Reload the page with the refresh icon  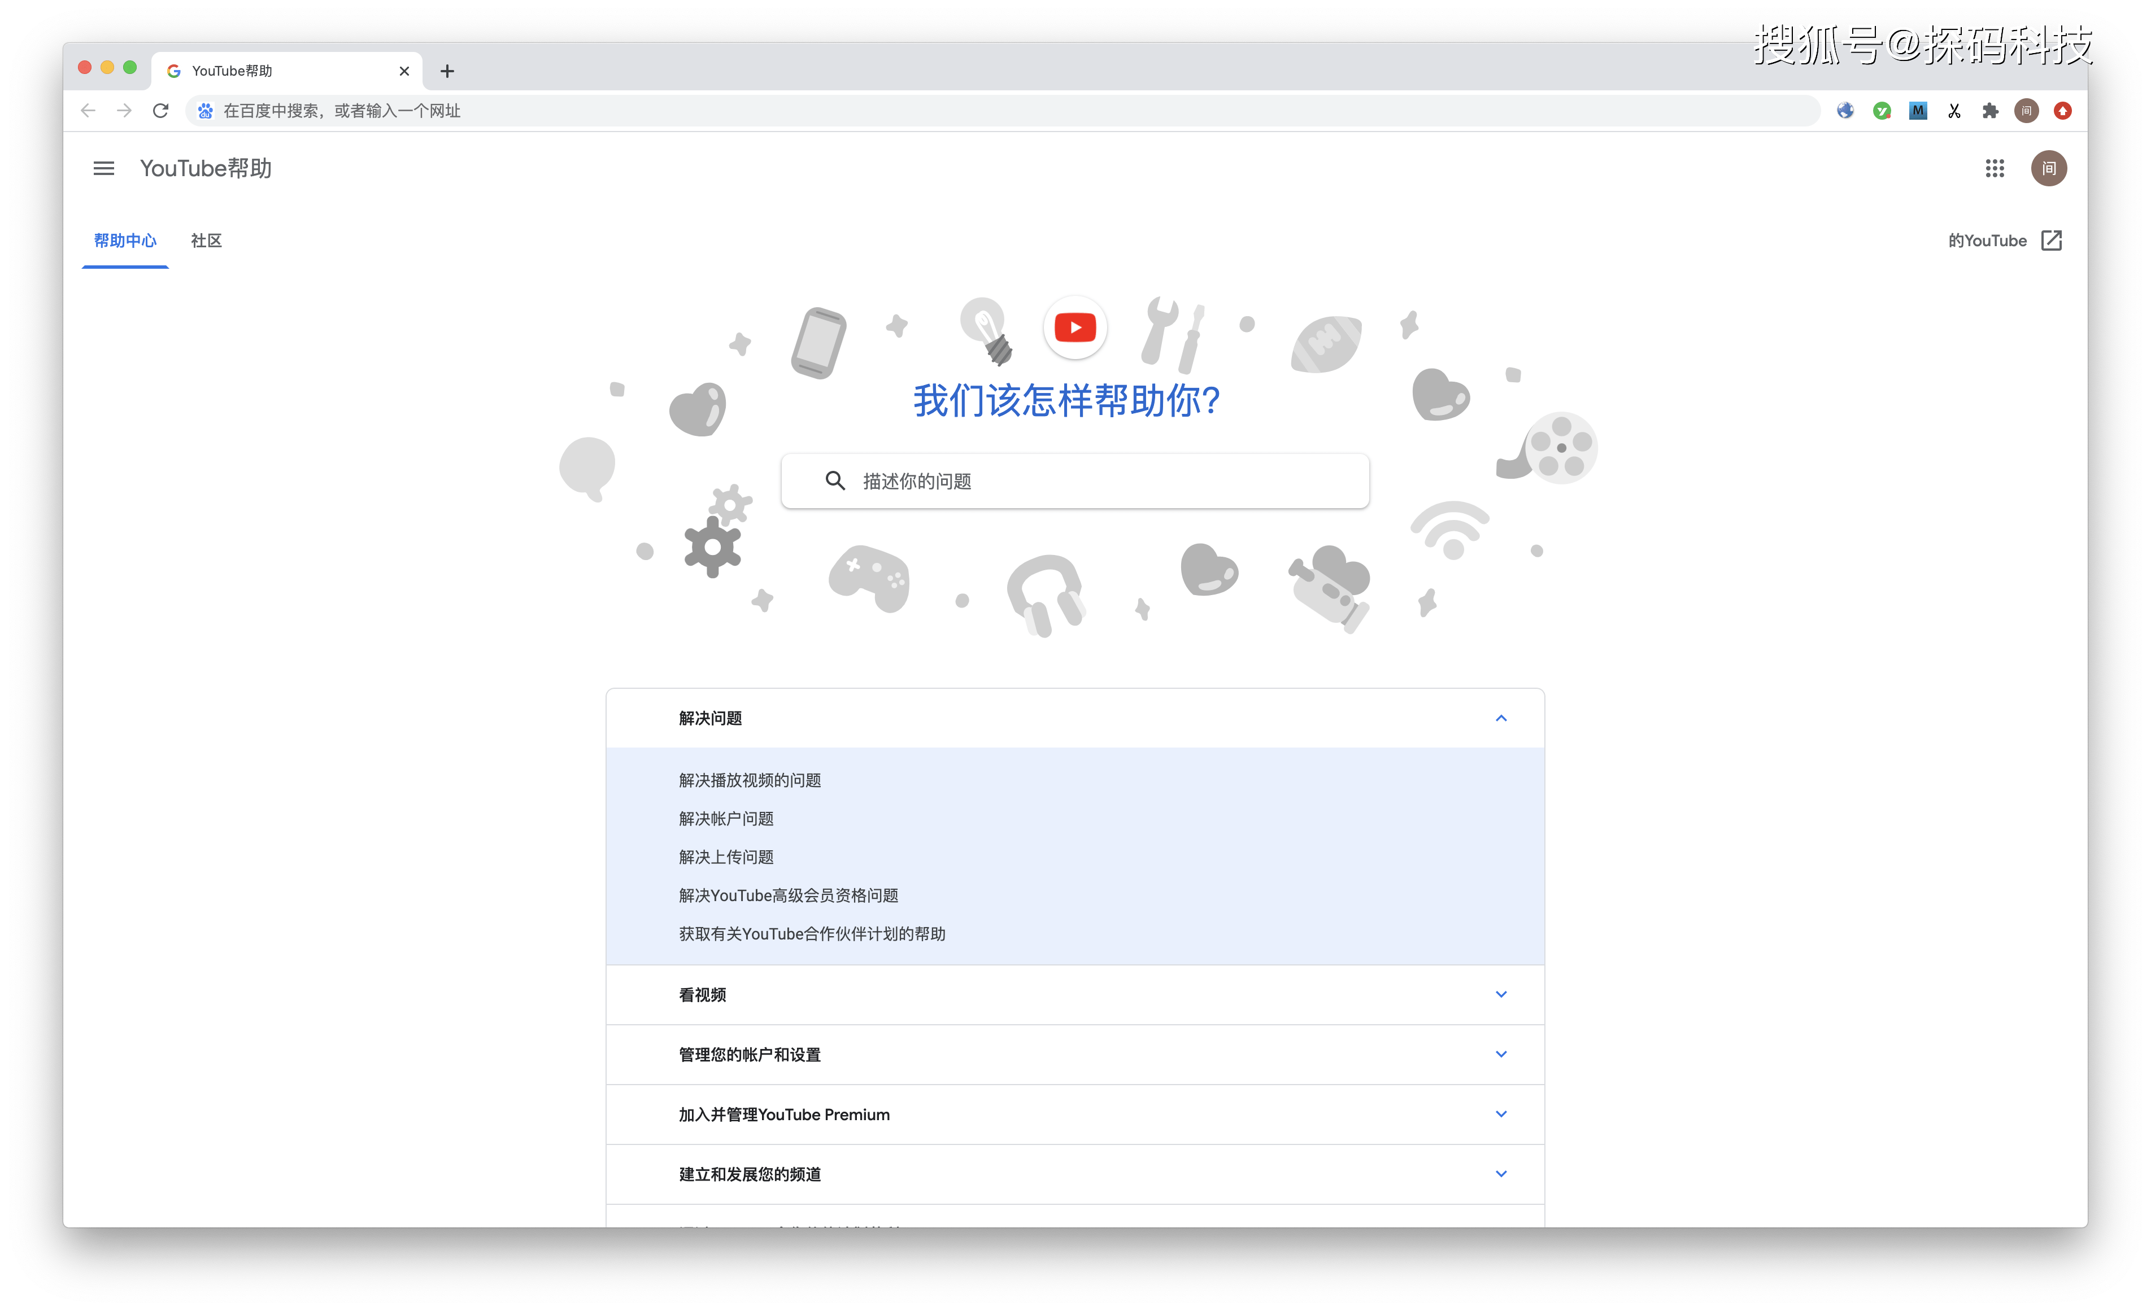tap(160, 111)
